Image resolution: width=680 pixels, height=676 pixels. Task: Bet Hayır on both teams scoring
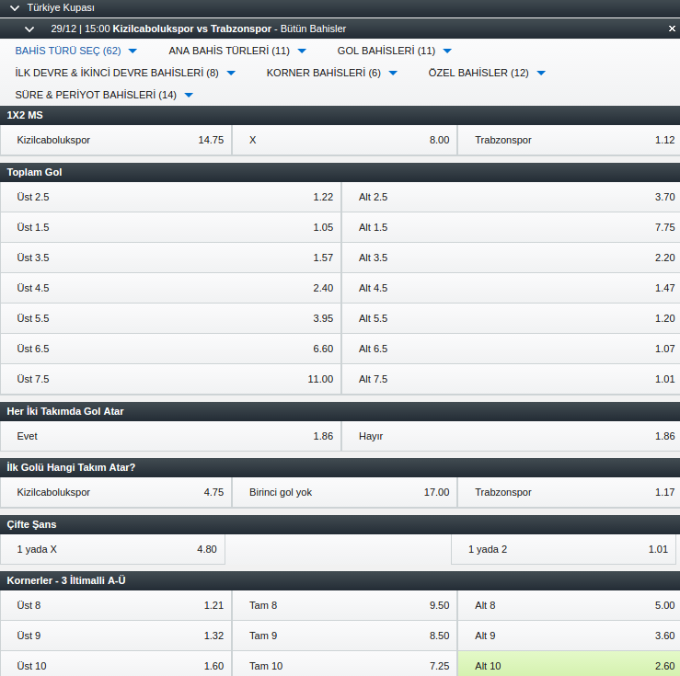tap(511, 436)
